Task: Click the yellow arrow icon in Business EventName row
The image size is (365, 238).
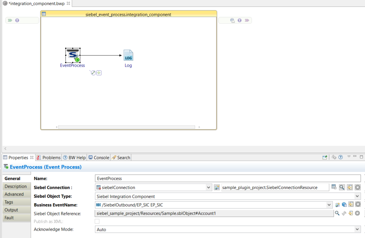Action: (x=351, y=204)
